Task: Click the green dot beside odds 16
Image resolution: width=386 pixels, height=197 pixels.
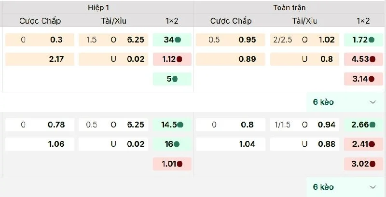Action: (177, 144)
